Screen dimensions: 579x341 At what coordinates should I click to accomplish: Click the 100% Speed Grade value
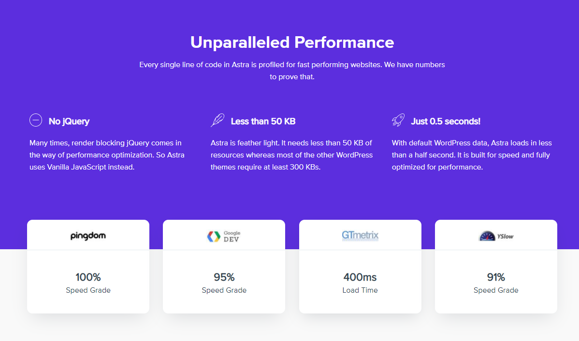coord(88,277)
